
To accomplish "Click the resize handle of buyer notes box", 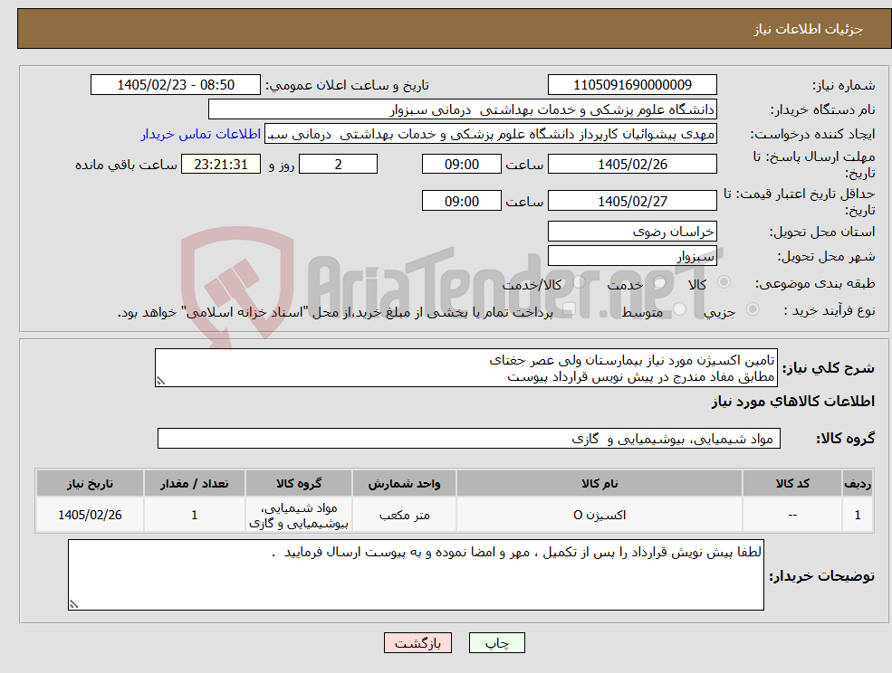I will (73, 605).
